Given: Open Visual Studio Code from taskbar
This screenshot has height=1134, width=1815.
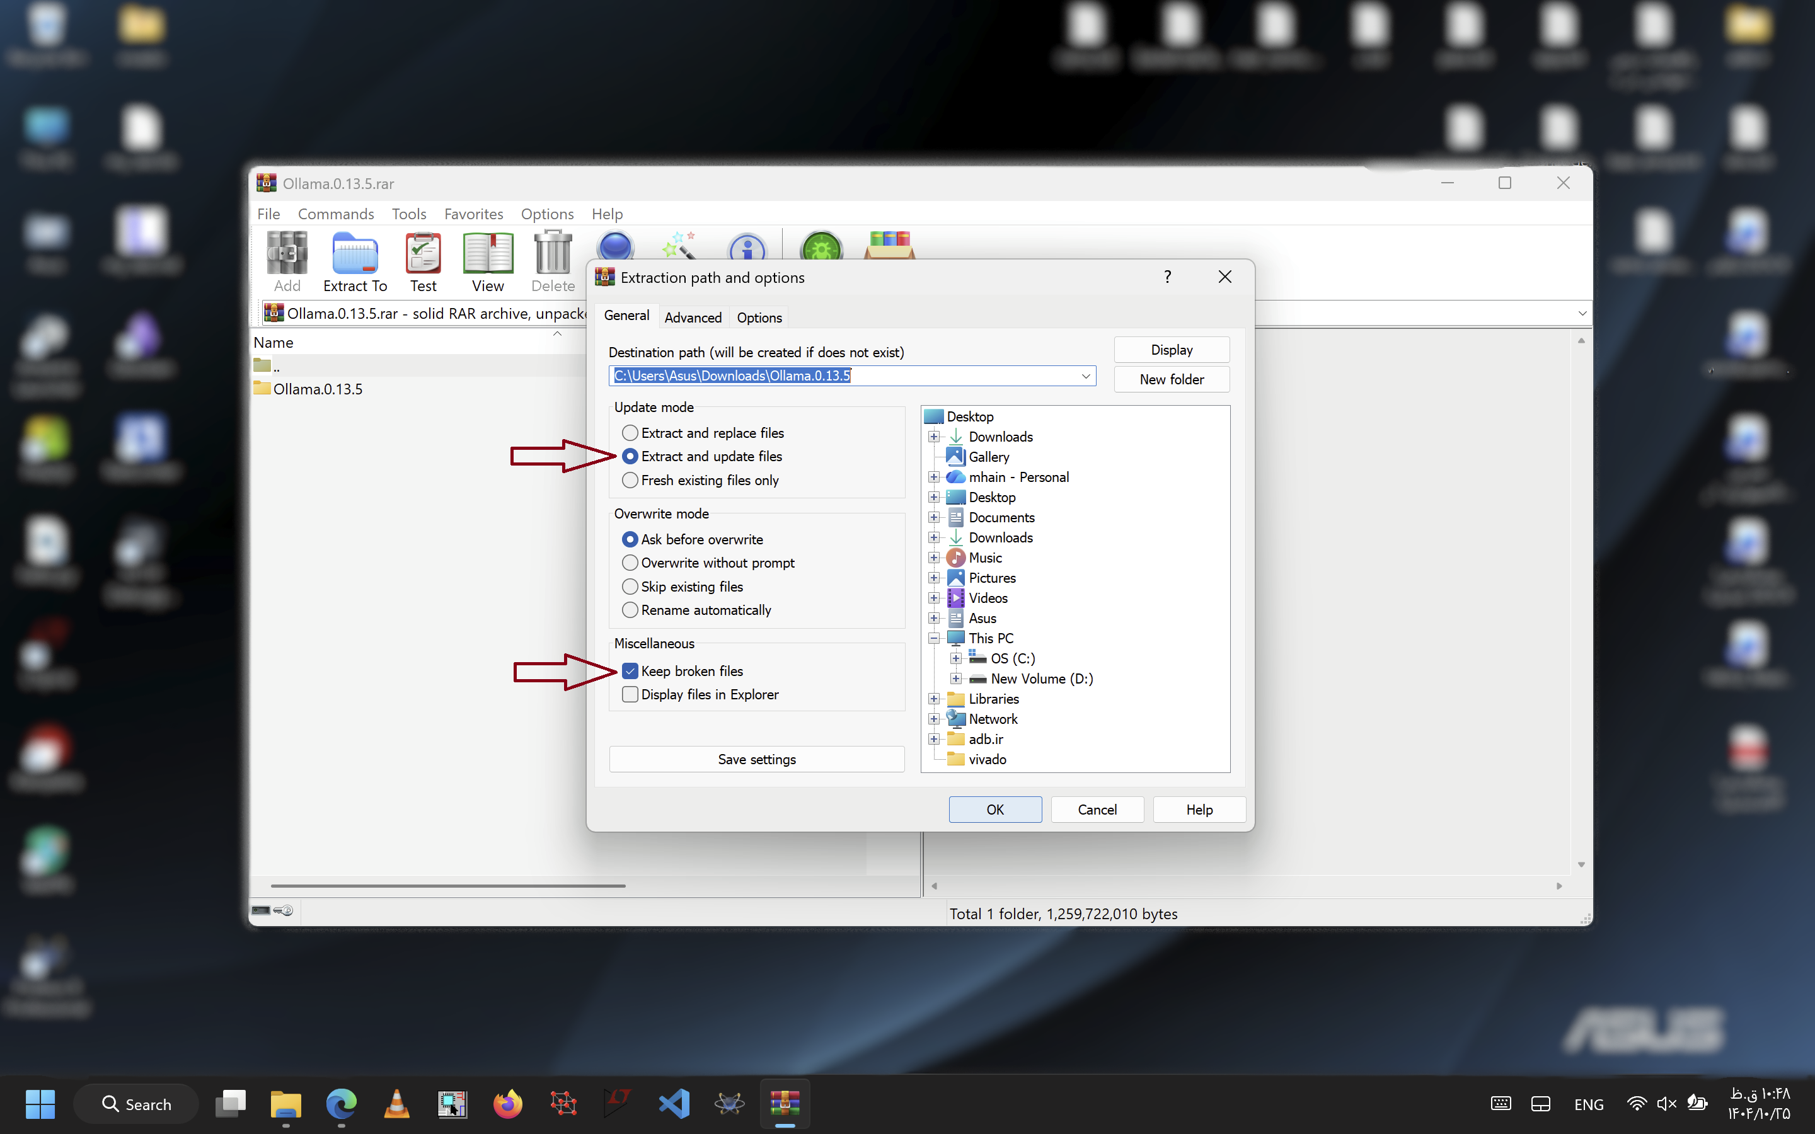Looking at the screenshot, I should (674, 1103).
